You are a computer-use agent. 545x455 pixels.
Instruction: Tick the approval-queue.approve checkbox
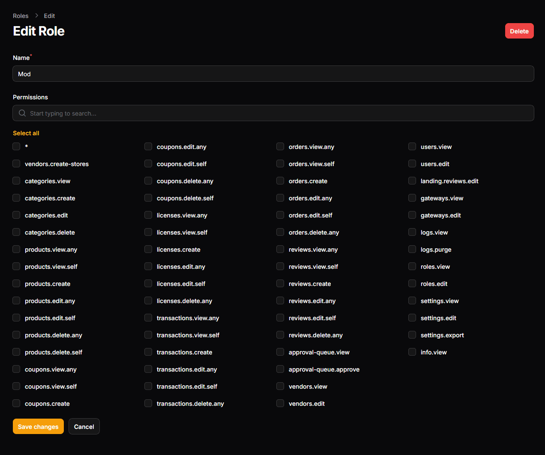tap(280, 369)
